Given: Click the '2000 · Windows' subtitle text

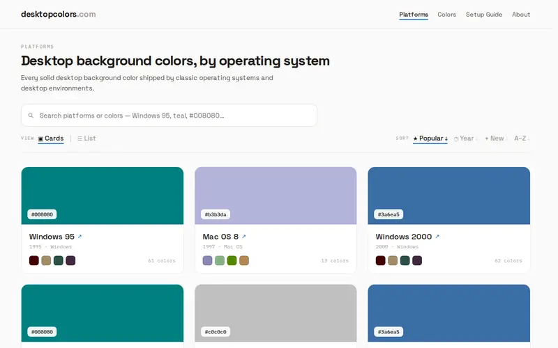Looking at the screenshot, I should 397,247.
